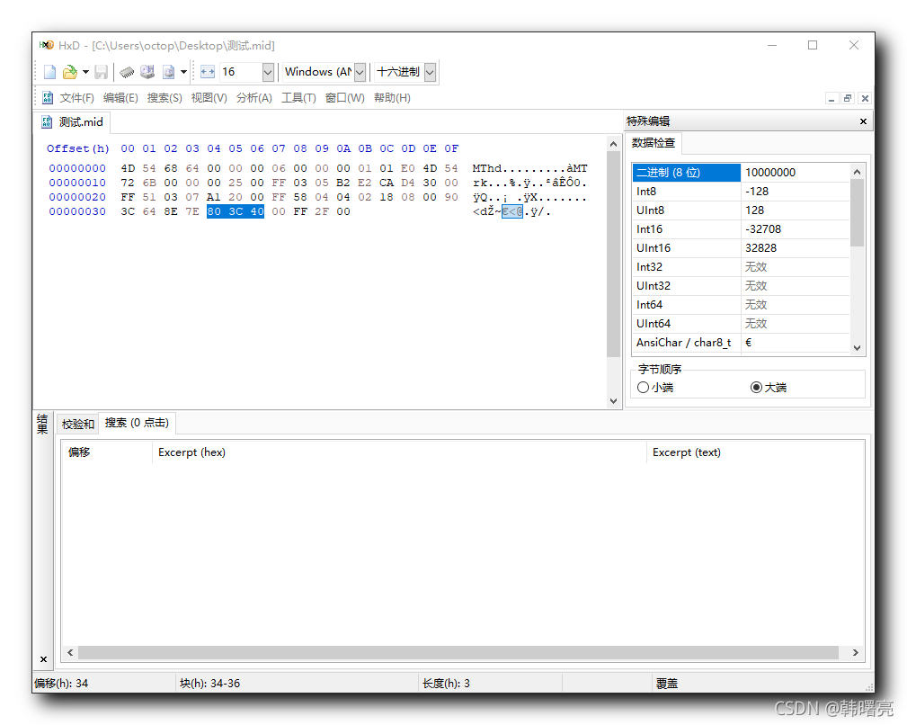
Task: Click the hex view scroll down arrow
Action: point(613,401)
